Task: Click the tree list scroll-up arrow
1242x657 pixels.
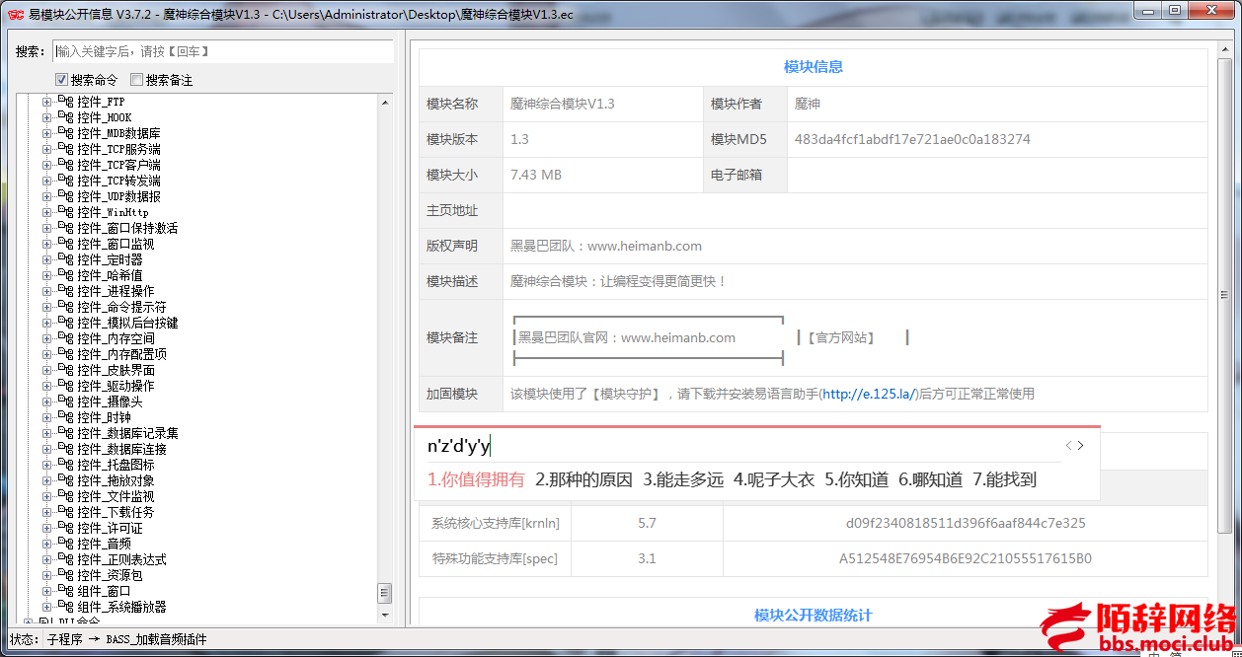Action: pyautogui.click(x=385, y=102)
